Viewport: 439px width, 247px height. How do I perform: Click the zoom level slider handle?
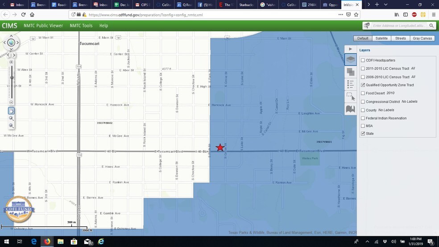[12, 78]
